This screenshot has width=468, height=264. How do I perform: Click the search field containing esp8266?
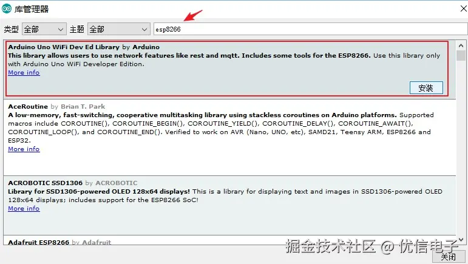click(310, 29)
